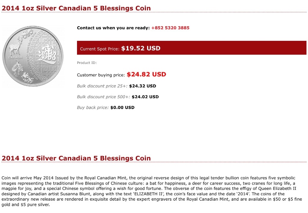
Task: Click the Chinese character on the coin
Action: [47, 54]
